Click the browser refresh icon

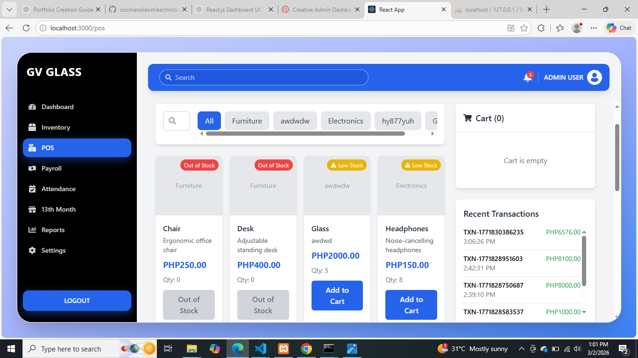pos(26,28)
